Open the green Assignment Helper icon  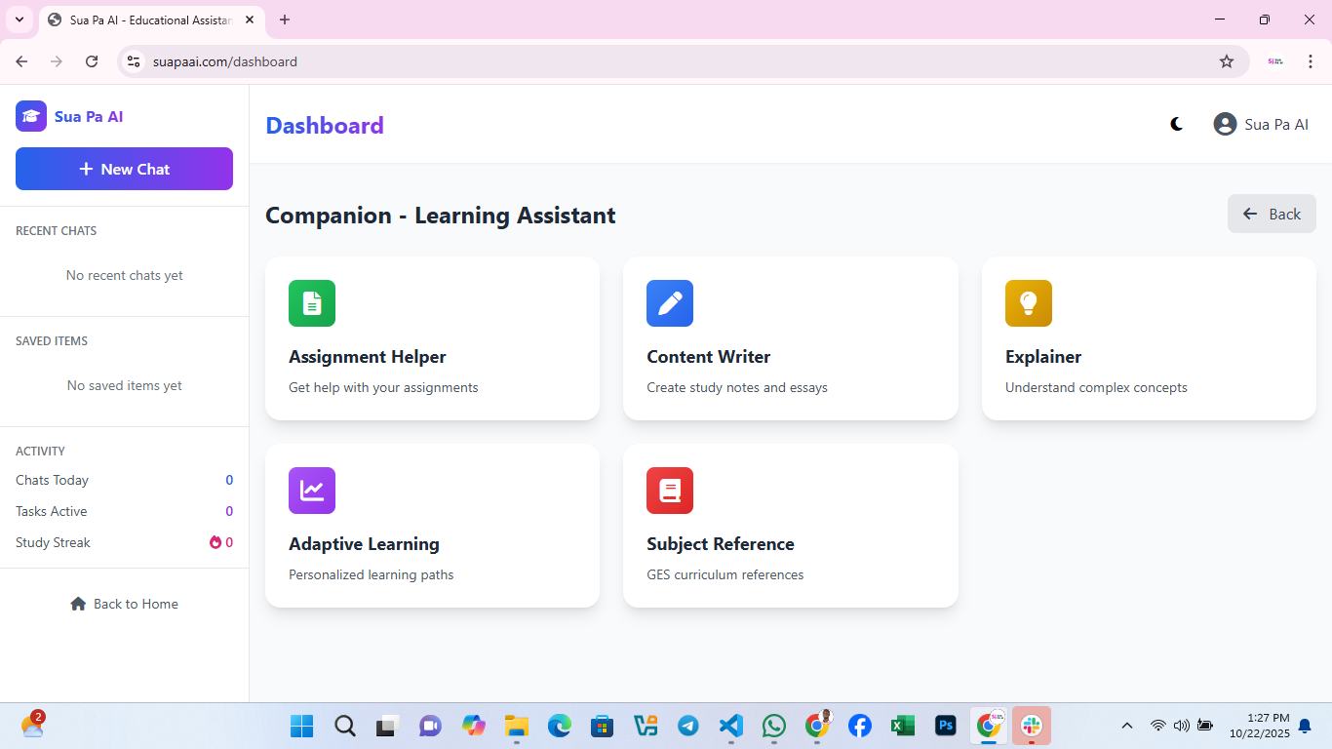pos(312,303)
